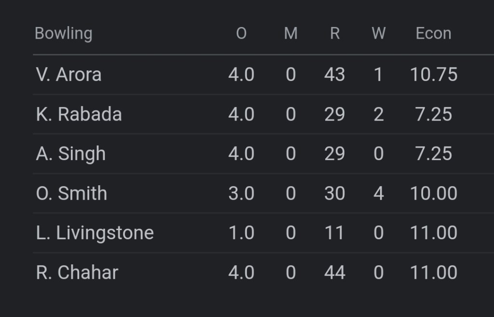Open R. Chahar's player profile
494x317 pixels.
pyautogui.click(x=77, y=273)
